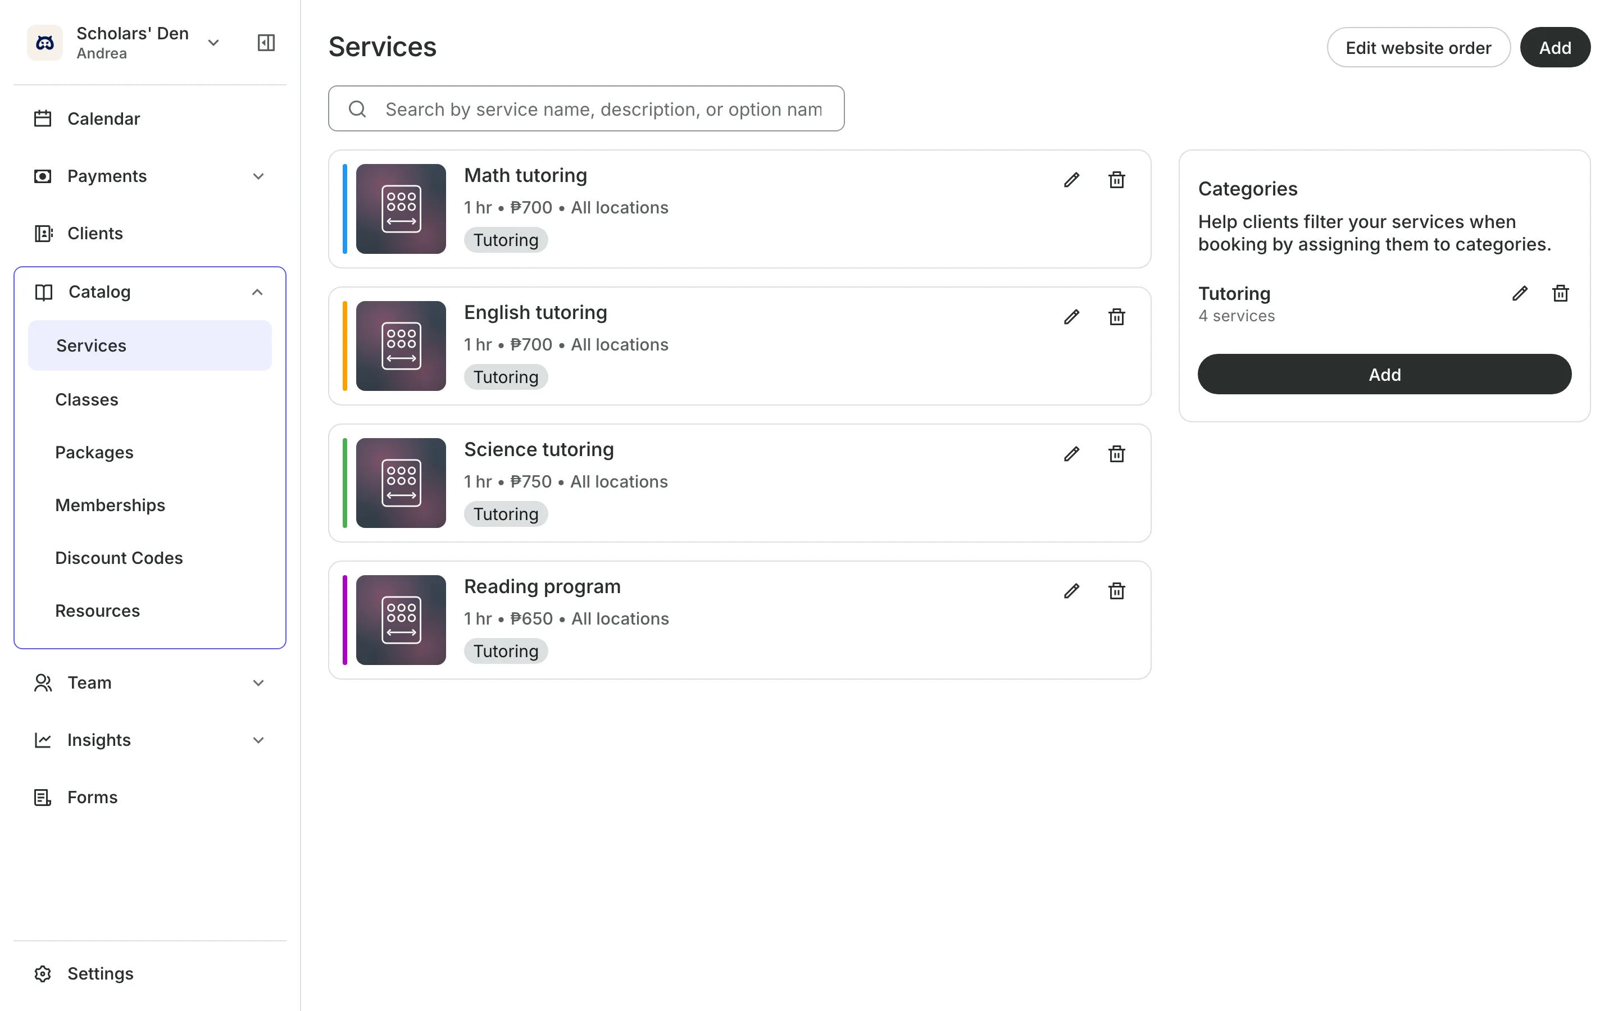Click the Science tutoring title
This screenshot has width=1618, height=1011.
click(x=539, y=450)
